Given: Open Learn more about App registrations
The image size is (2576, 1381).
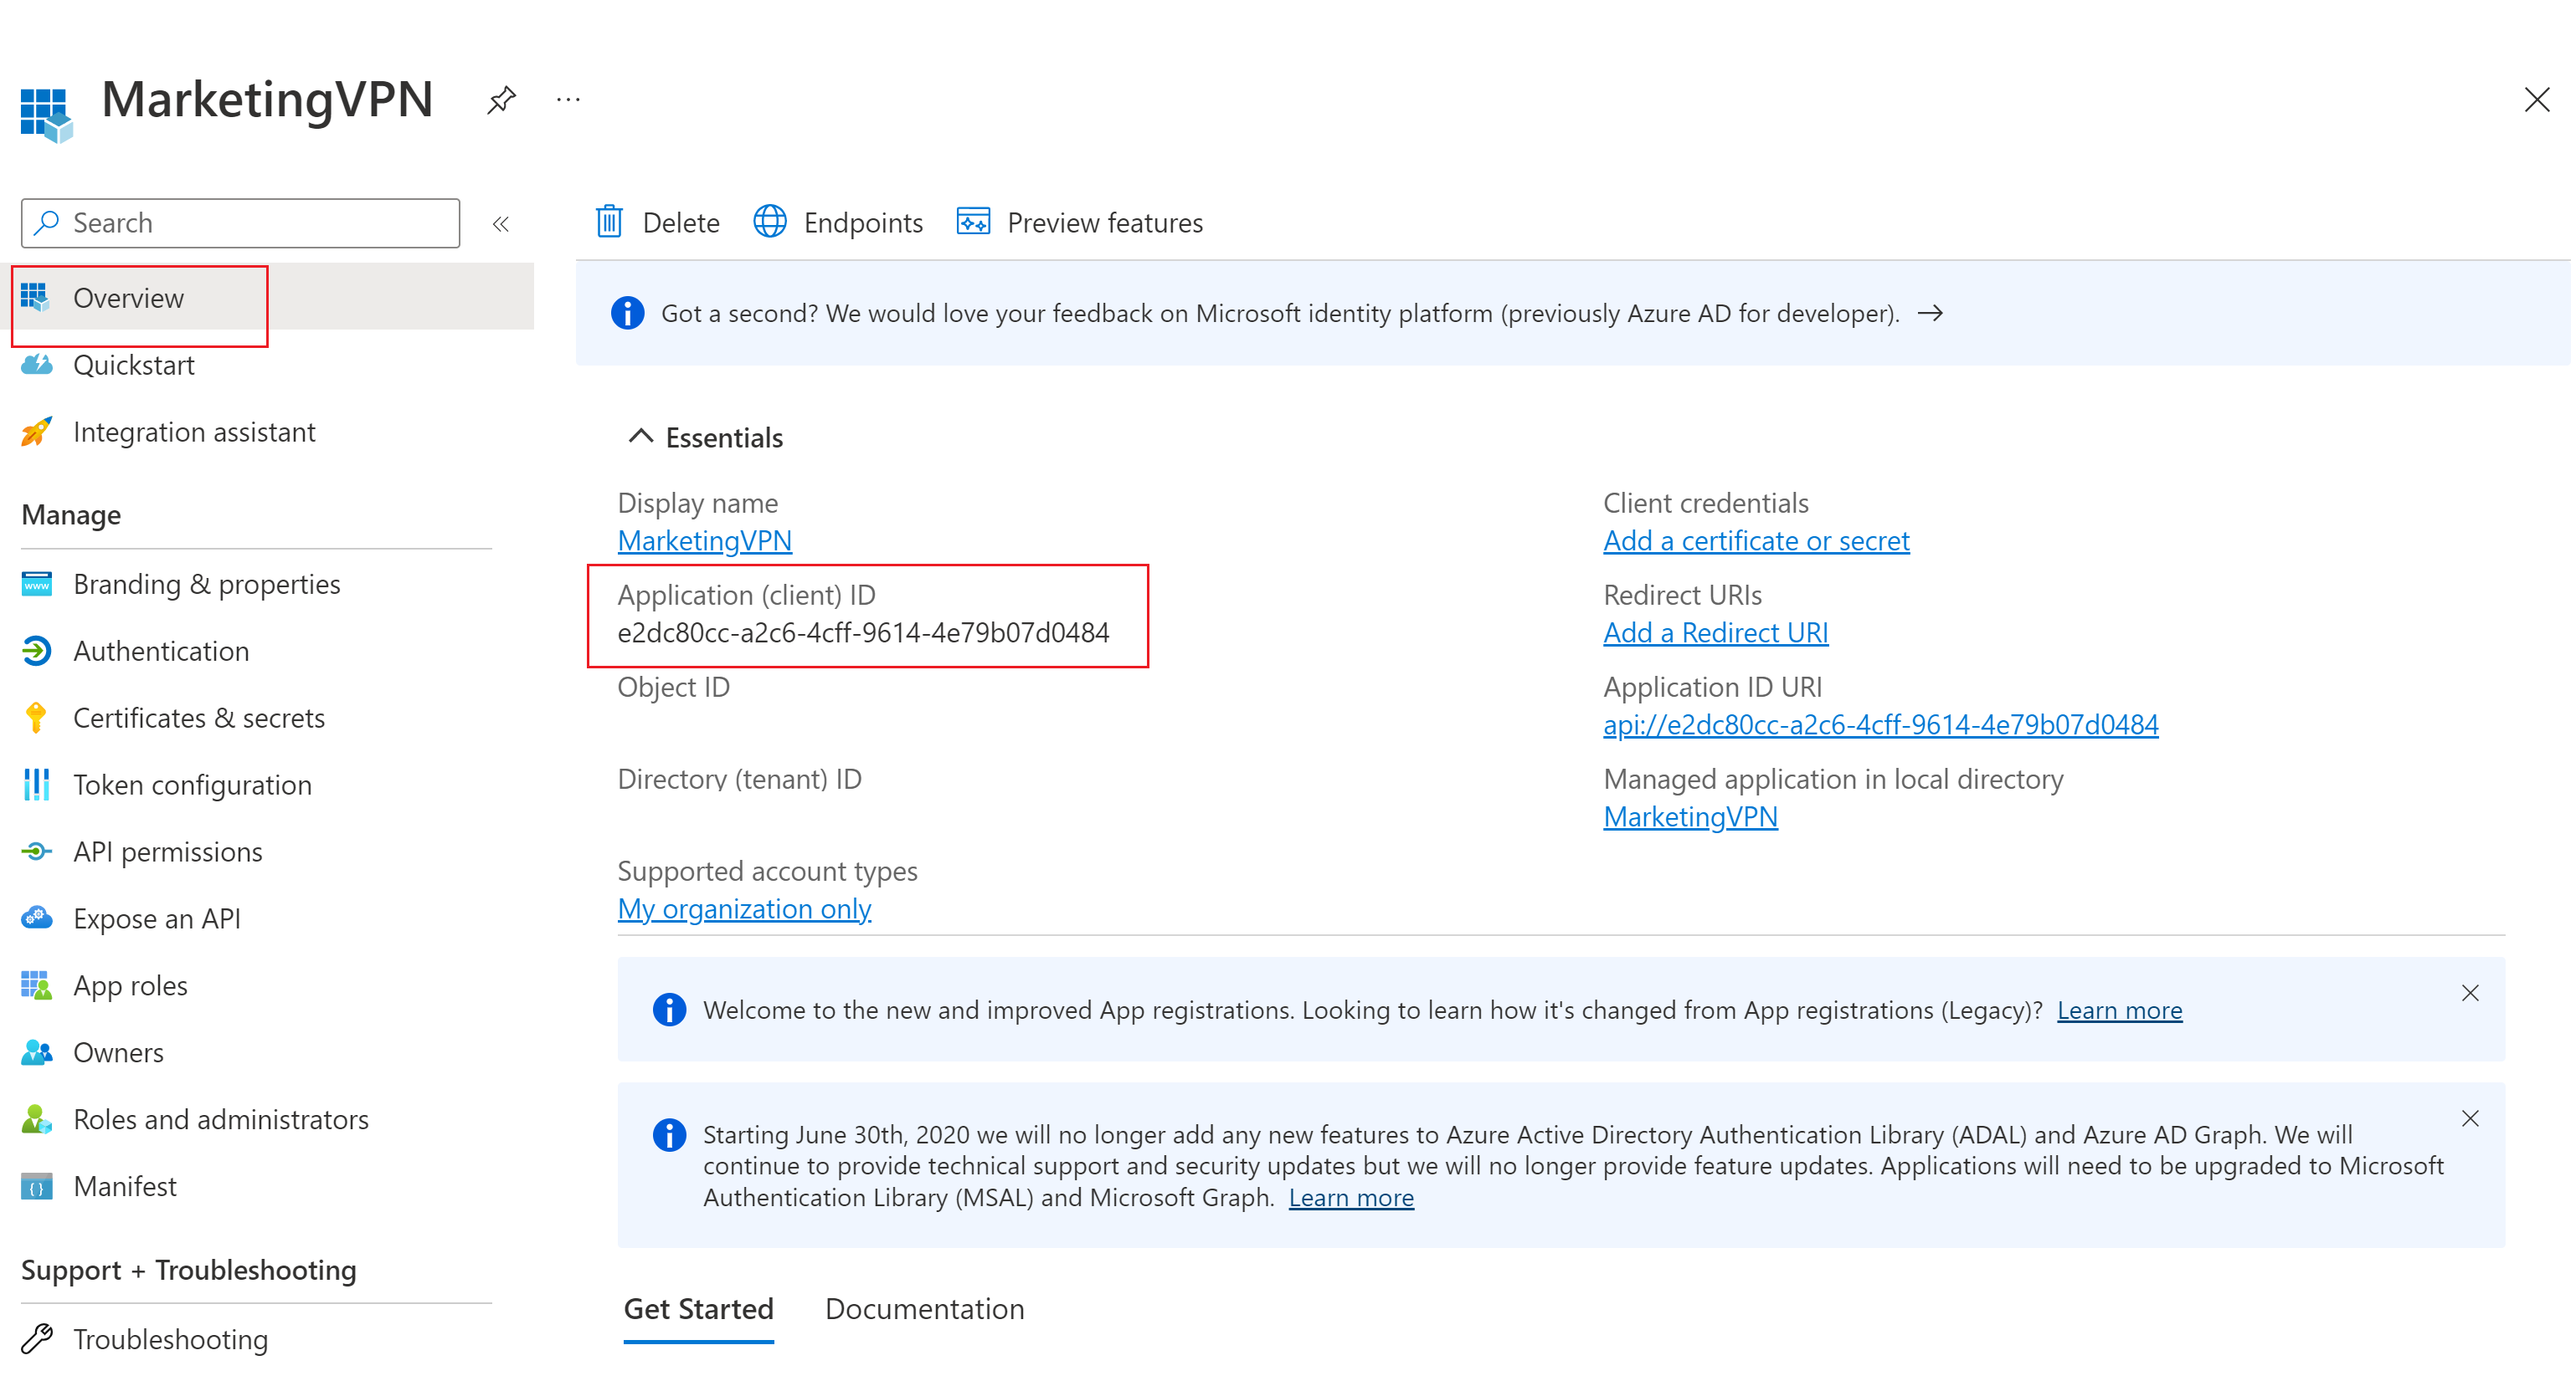Looking at the screenshot, I should (2119, 1010).
